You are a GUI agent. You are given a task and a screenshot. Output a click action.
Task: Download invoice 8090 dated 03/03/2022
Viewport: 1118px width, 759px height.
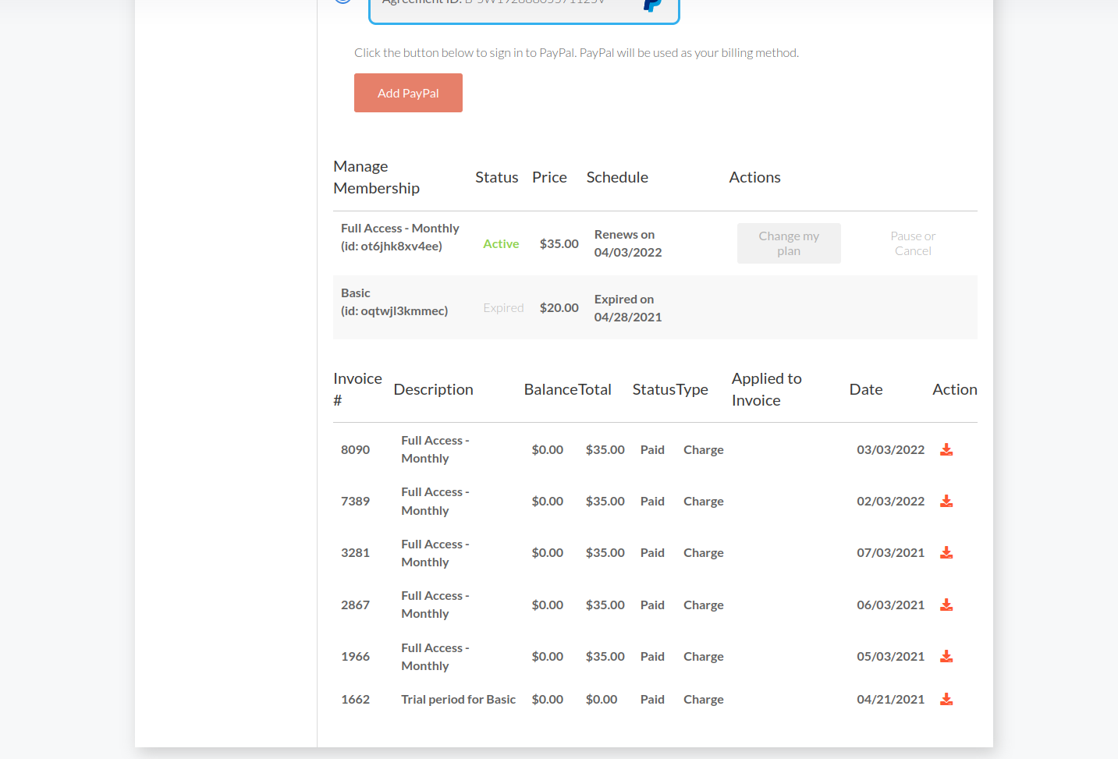tap(946, 450)
